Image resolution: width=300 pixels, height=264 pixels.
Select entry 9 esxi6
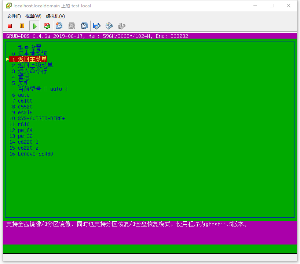(x=22, y=113)
